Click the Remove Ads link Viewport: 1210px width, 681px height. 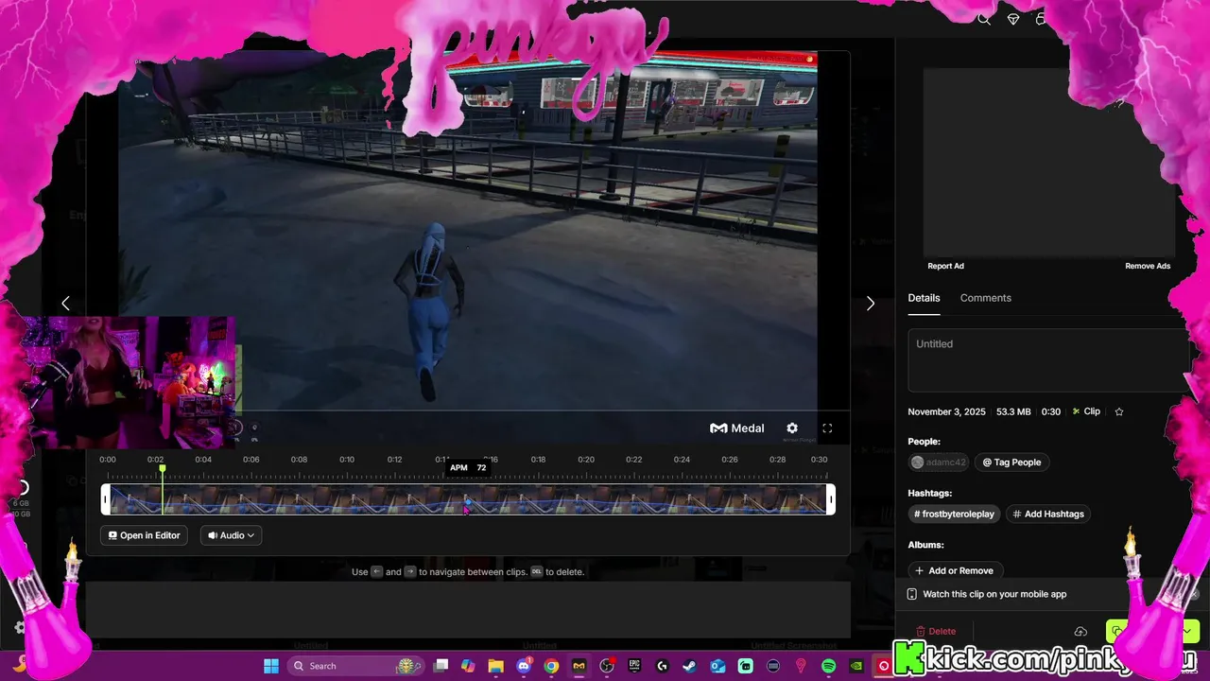[x=1148, y=266]
